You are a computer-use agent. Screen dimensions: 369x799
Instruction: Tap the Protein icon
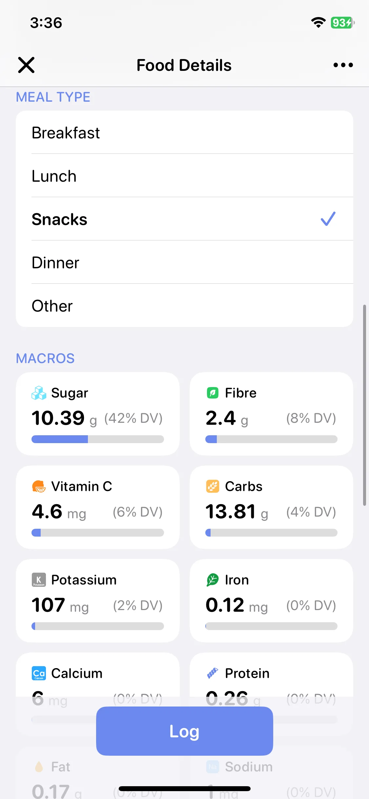click(x=213, y=673)
